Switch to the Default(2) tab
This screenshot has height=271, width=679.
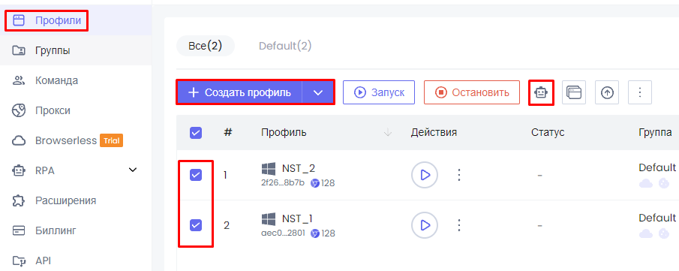(x=285, y=46)
